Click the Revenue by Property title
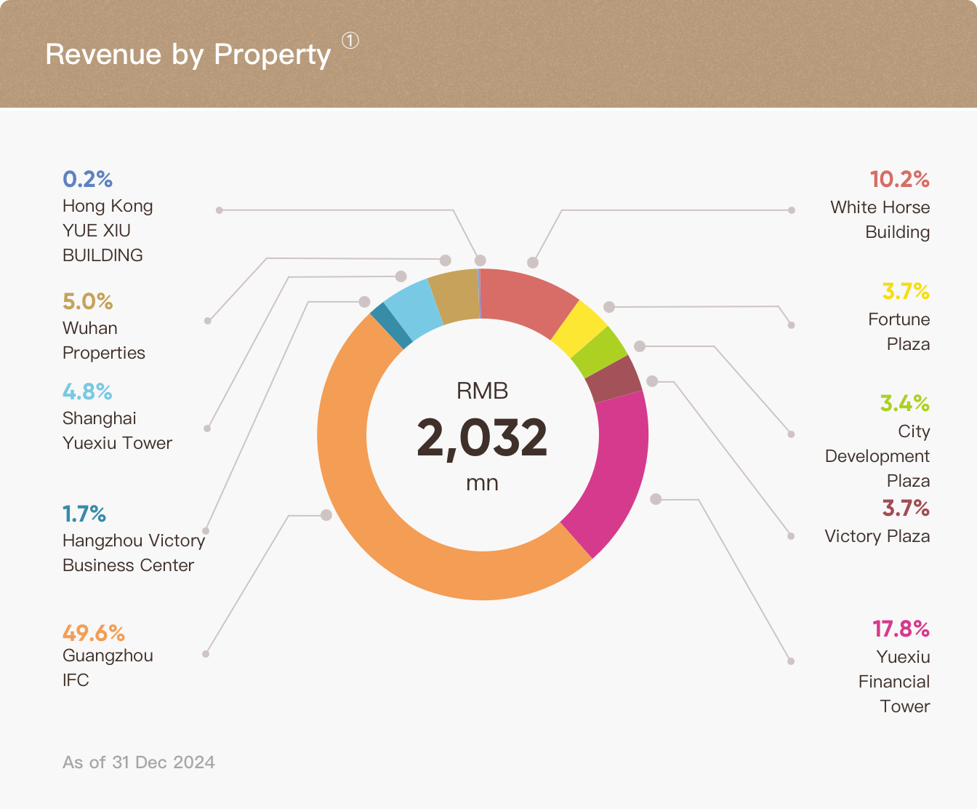The width and height of the screenshot is (977, 809). (x=188, y=55)
